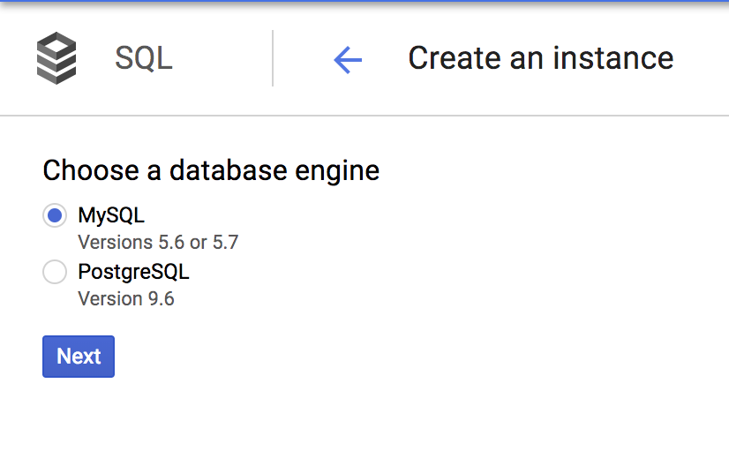Click the Version 9.6 description text

[x=126, y=298]
